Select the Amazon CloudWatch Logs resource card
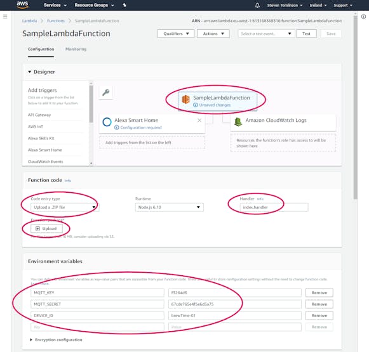 (283, 122)
